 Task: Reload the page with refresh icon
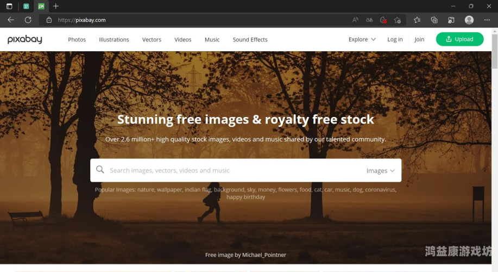(x=28, y=20)
